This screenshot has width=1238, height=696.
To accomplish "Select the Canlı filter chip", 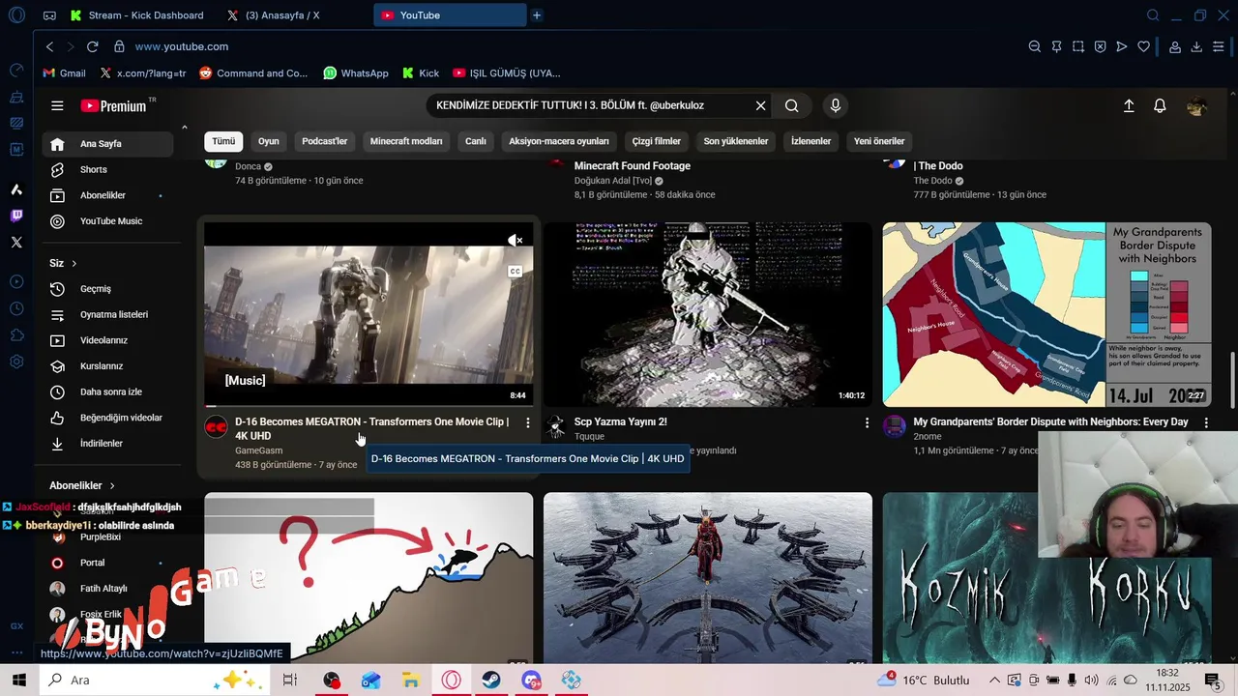I will tap(476, 141).
